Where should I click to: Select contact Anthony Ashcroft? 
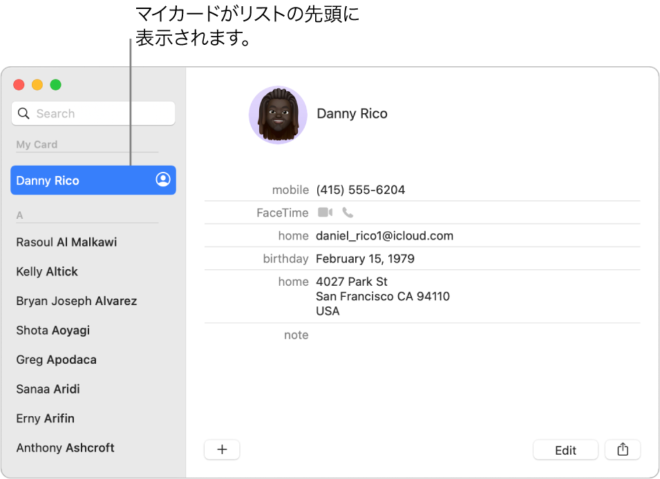65,448
